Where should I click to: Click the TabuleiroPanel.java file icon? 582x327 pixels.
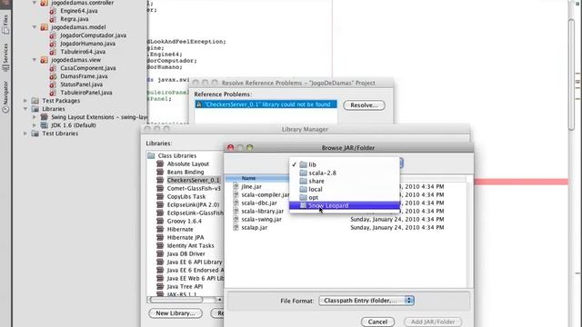[53, 93]
